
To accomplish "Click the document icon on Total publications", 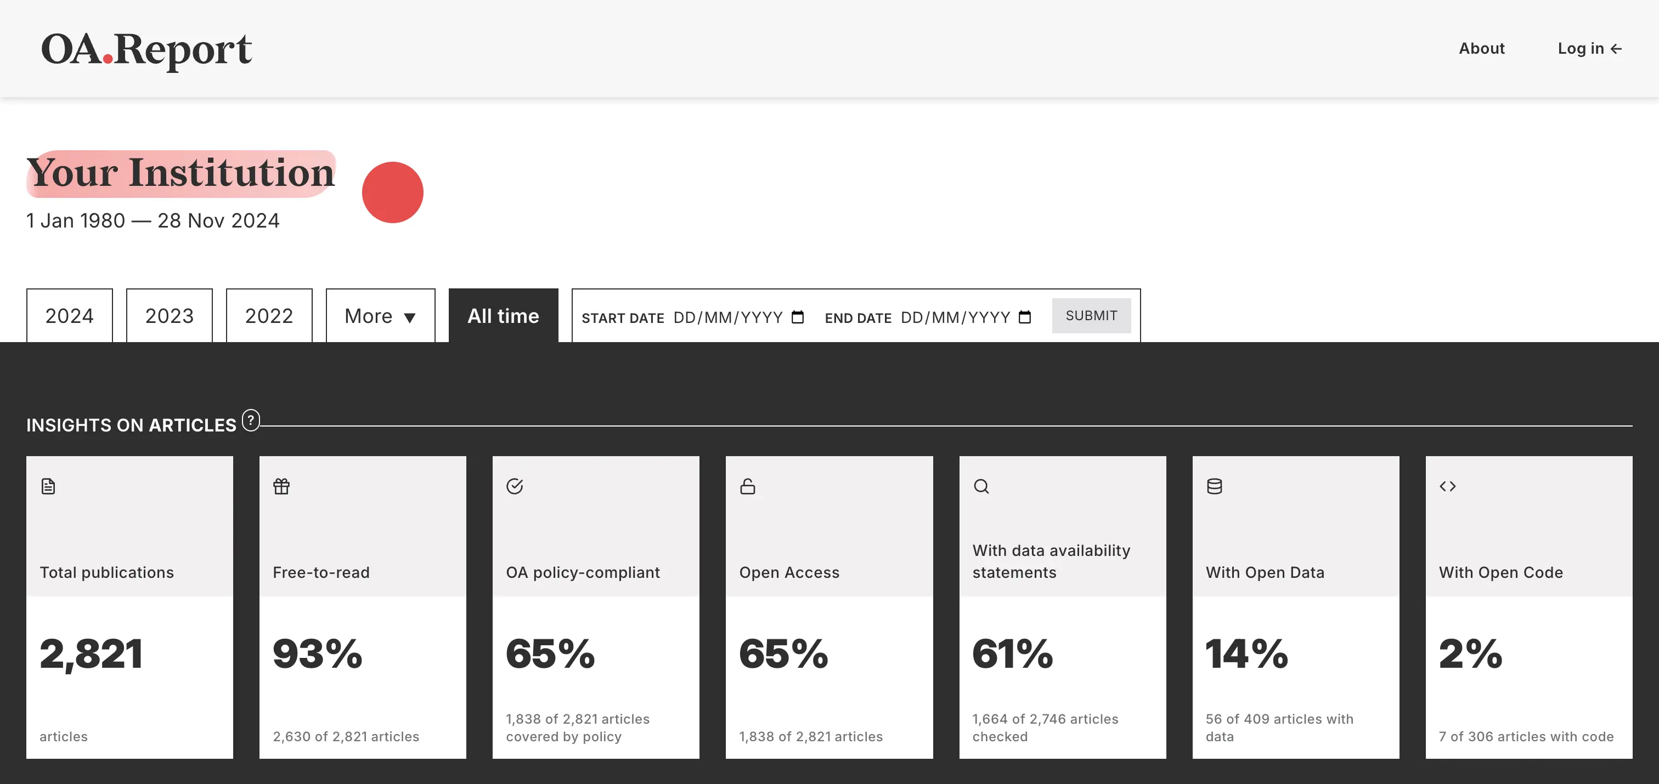I will (48, 486).
